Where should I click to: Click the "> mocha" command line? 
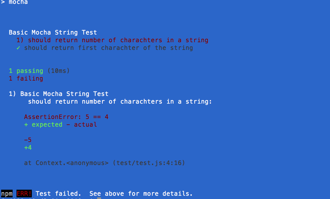point(14,2)
